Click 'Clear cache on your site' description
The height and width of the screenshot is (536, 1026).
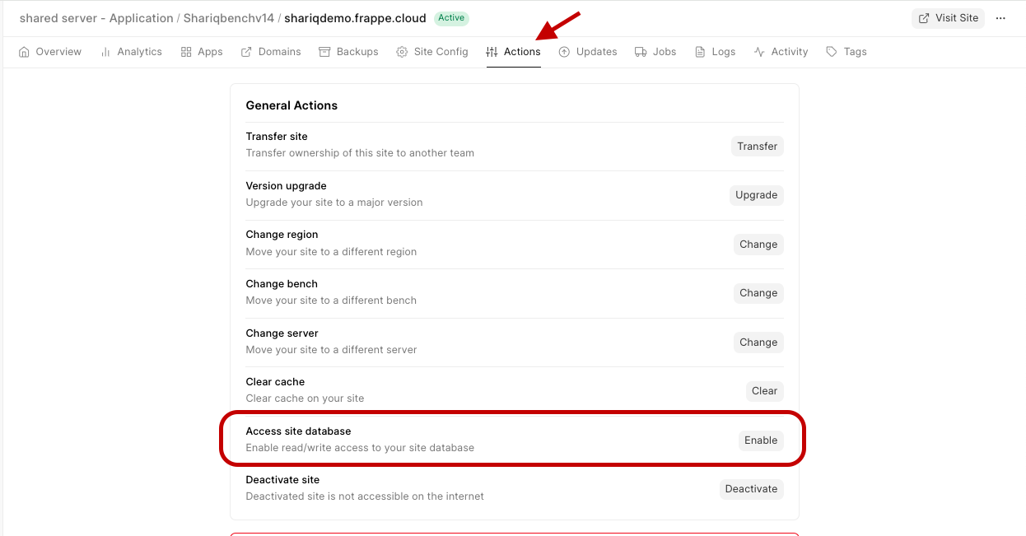(x=305, y=399)
